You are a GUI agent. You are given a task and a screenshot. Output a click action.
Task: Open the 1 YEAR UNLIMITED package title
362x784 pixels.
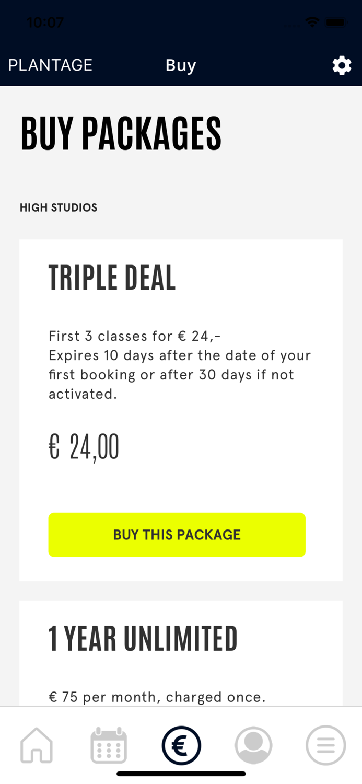(x=143, y=639)
